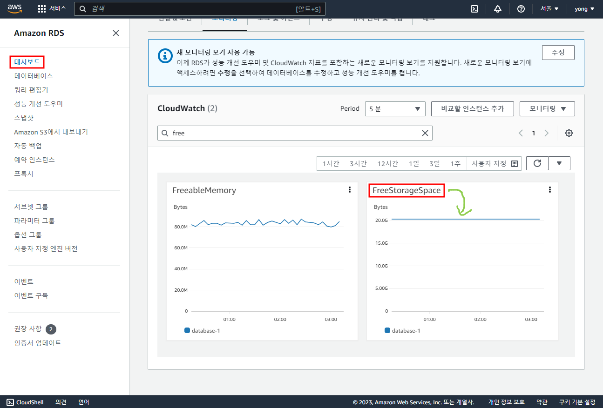Open 사용자 지정 엔진 버전 link
The width and height of the screenshot is (603, 408).
46,248
